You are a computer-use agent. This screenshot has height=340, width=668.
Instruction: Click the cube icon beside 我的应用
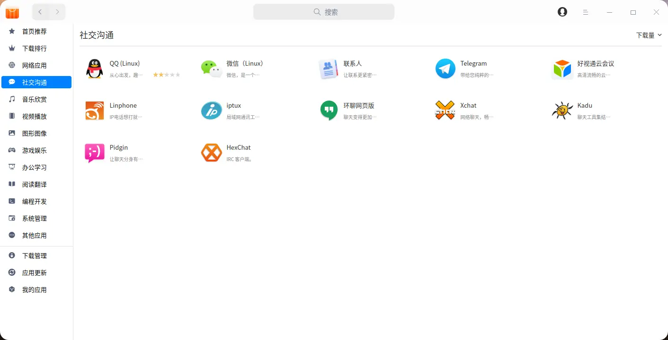pos(12,289)
